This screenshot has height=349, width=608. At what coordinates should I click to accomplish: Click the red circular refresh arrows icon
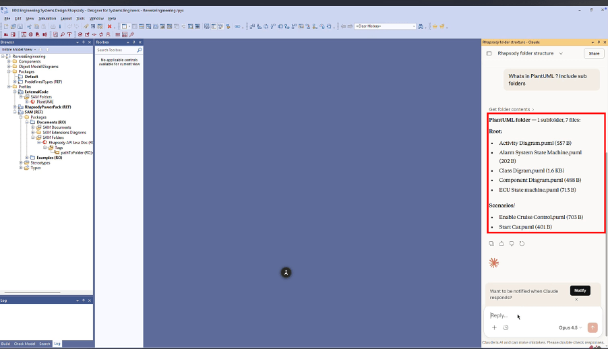[101, 34]
